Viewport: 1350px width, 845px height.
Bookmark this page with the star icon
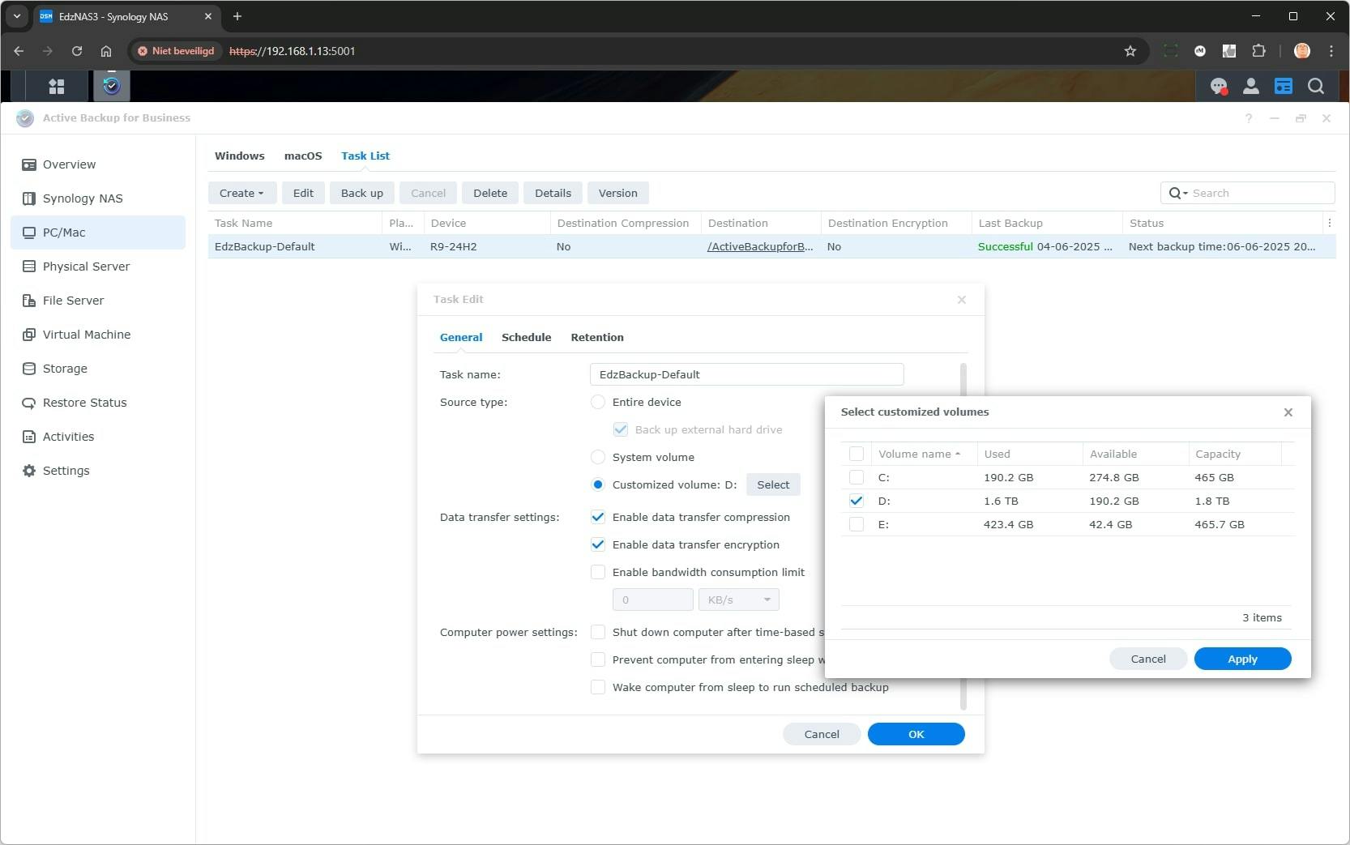pos(1130,51)
